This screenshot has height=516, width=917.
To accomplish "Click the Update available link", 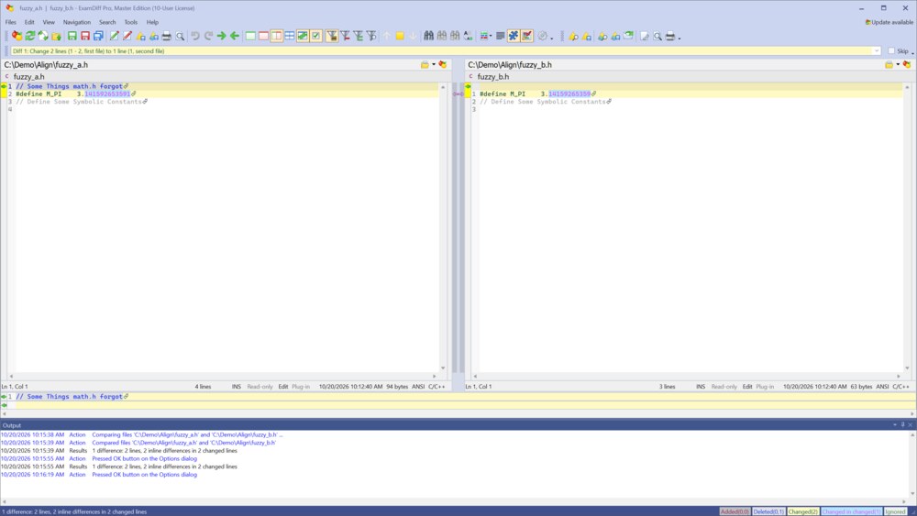I will coord(889,22).
